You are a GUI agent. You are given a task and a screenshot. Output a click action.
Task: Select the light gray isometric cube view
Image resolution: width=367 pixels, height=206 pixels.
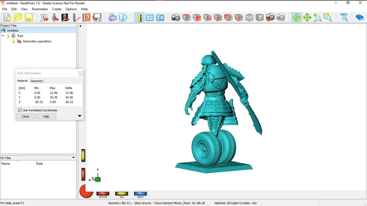pos(249,18)
